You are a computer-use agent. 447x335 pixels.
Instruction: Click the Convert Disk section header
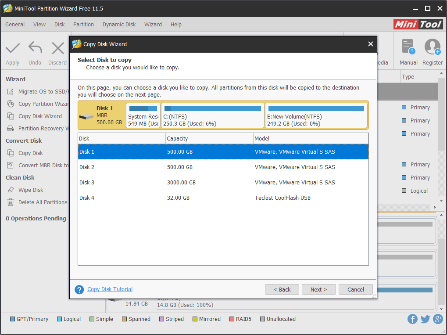tap(24, 140)
